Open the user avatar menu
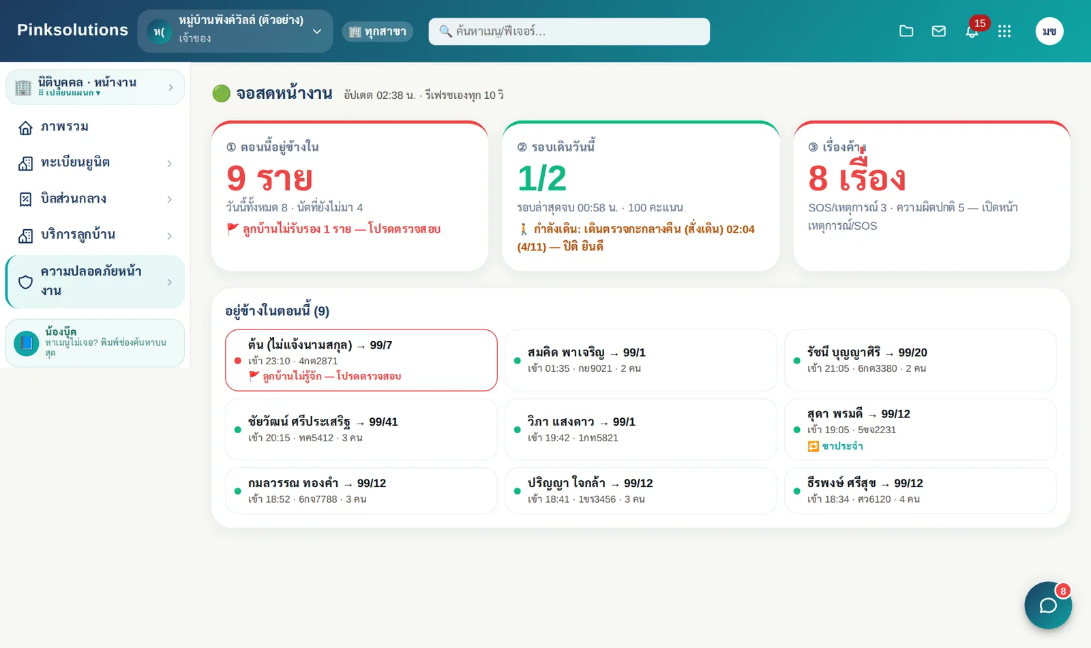 click(x=1049, y=31)
